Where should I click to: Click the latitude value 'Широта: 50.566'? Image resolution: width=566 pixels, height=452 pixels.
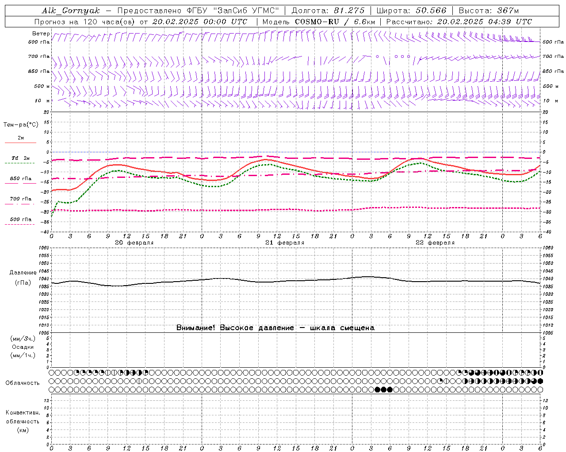[412, 11]
